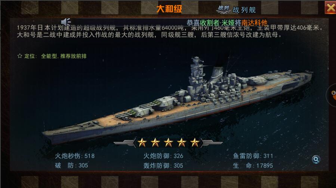The height and width of the screenshot is (188, 336).
Task: Click the 火炮防御: 326 stat
Action: point(163,156)
